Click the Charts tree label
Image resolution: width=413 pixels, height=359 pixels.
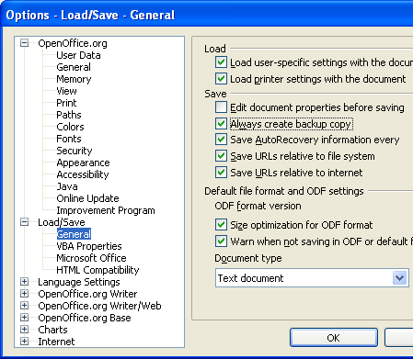tap(52, 330)
